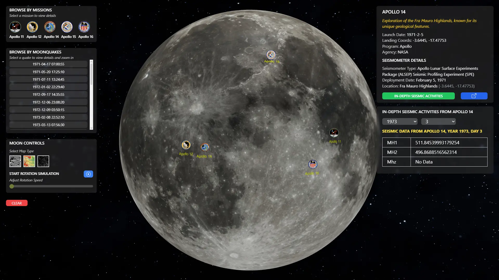
Task: Switch to the dark contour map type
Action: coord(43,161)
